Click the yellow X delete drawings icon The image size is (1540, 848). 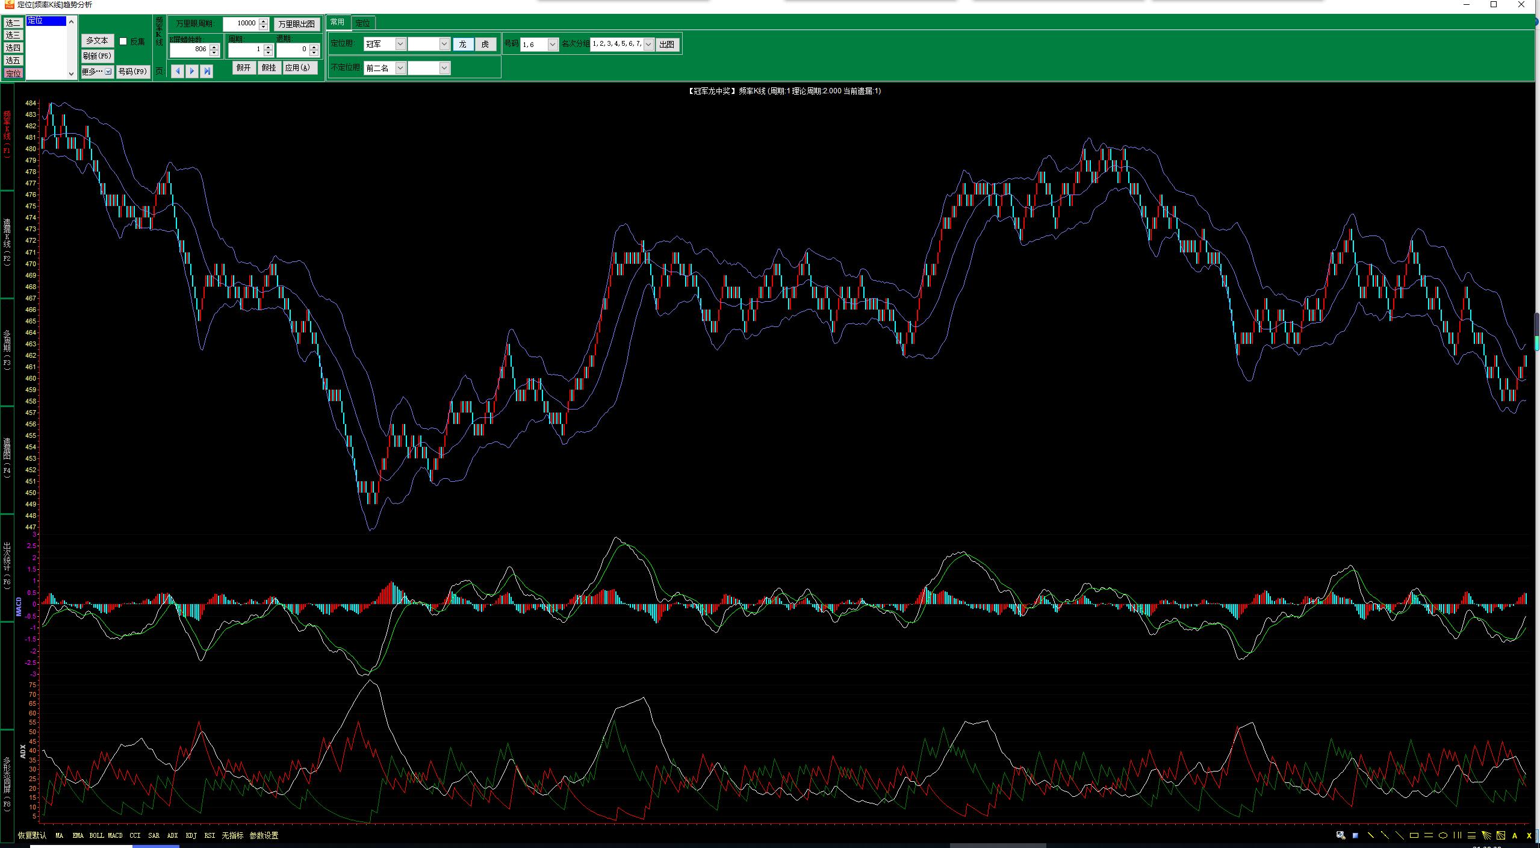click(x=1529, y=835)
